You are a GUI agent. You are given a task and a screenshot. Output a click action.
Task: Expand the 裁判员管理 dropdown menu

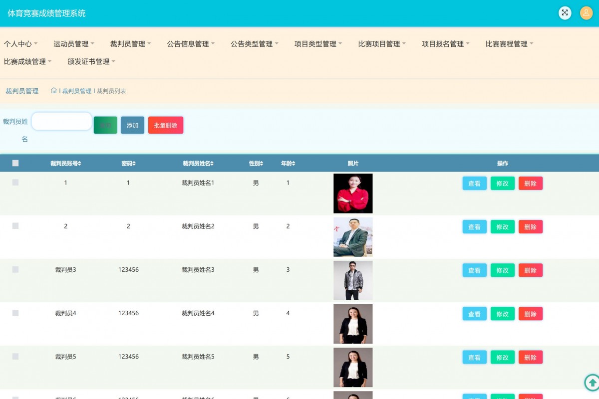(131, 44)
